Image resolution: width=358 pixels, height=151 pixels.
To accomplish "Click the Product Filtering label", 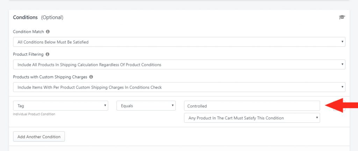I will [28, 54].
